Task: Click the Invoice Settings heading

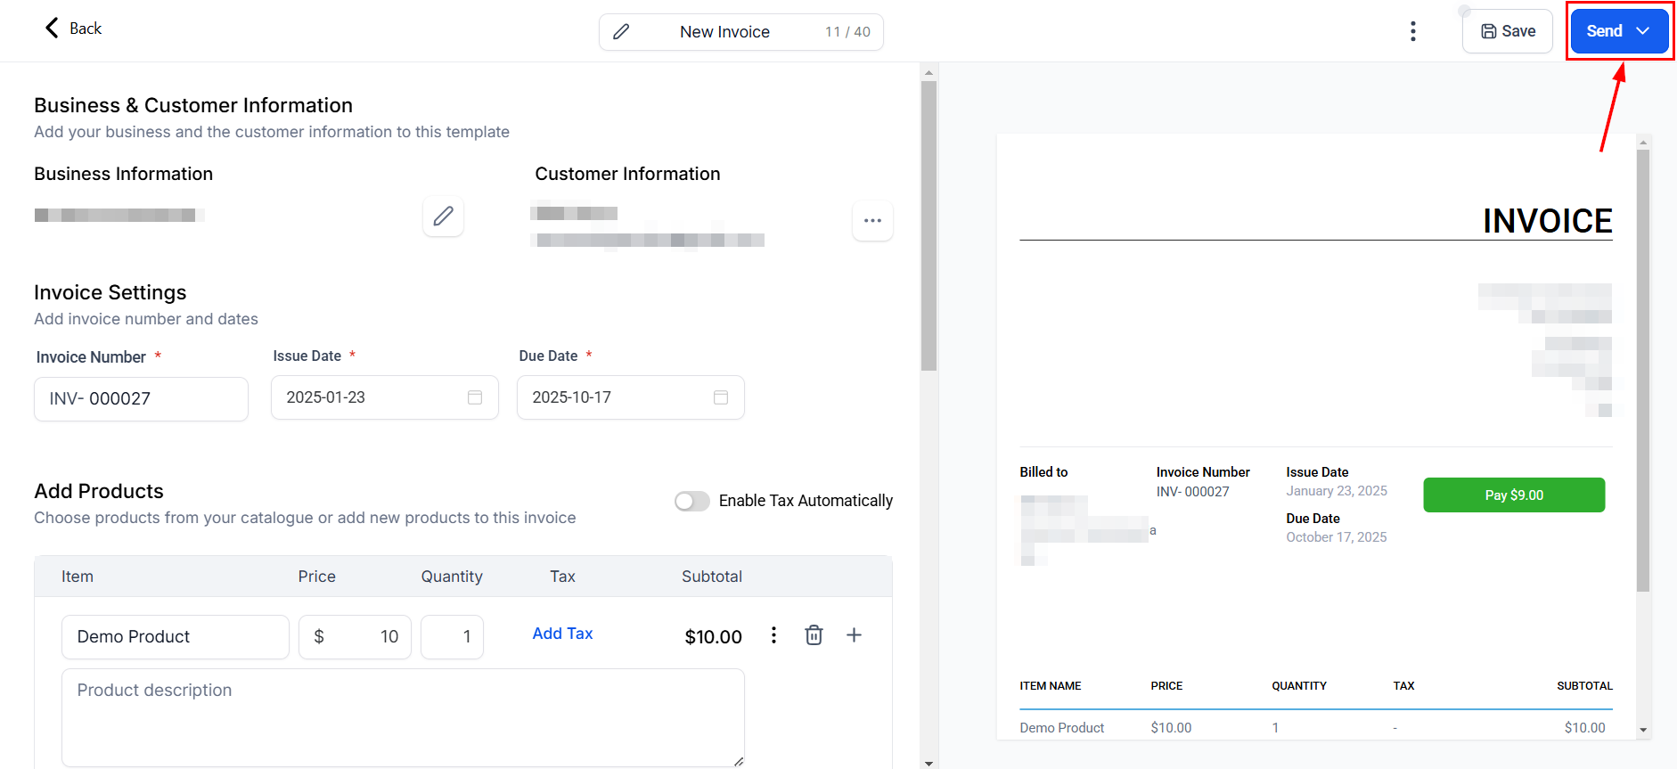Action: [x=110, y=292]
